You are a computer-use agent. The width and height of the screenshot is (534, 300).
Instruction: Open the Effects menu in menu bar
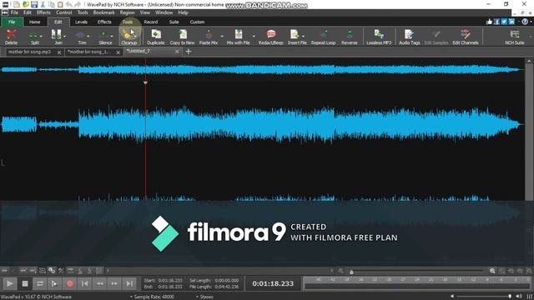[43, 12]
